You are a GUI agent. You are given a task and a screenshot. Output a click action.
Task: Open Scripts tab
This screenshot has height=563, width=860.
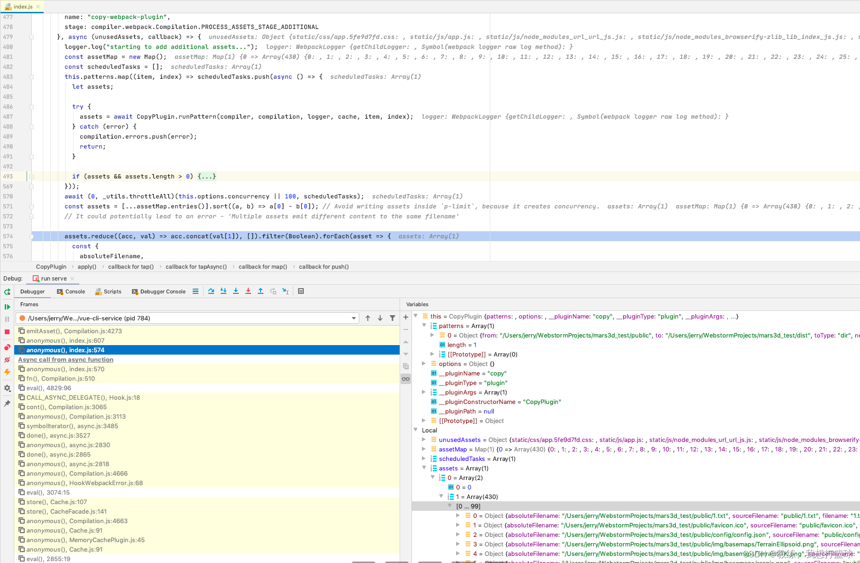tap(108, 291)
